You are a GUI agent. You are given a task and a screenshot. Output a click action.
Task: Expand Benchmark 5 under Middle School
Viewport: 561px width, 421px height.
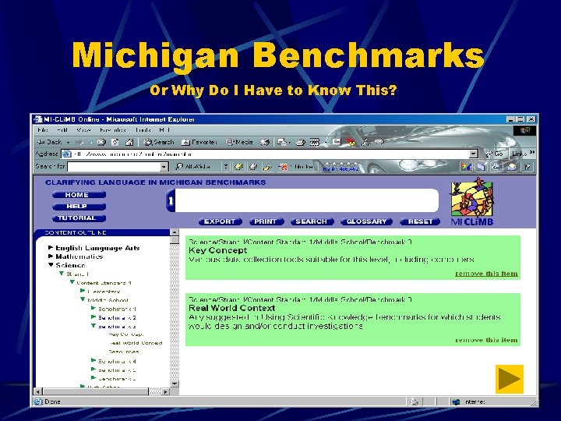(x=93, y=369)
